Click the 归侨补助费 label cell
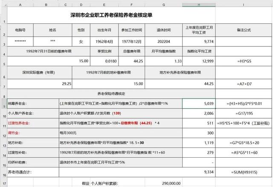Image resolution: width=273 pixels, height=187 pixels. pos(33,162)
